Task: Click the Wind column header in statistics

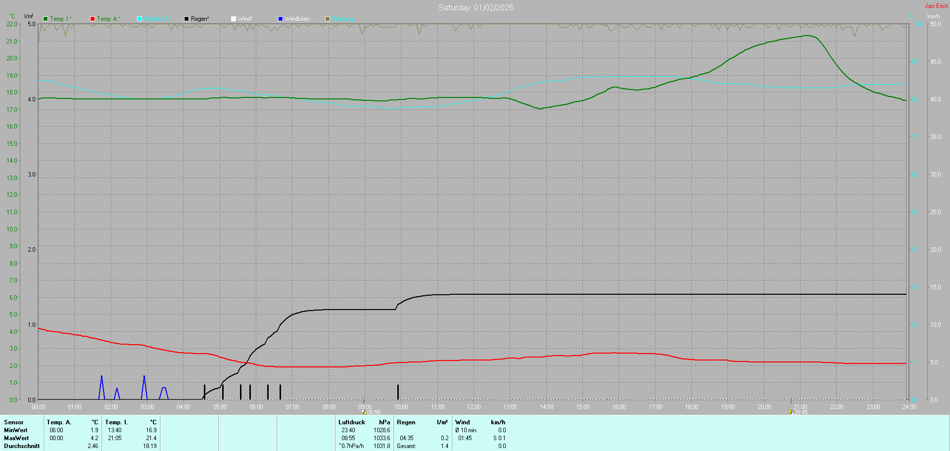Action: tap(463, 422)
